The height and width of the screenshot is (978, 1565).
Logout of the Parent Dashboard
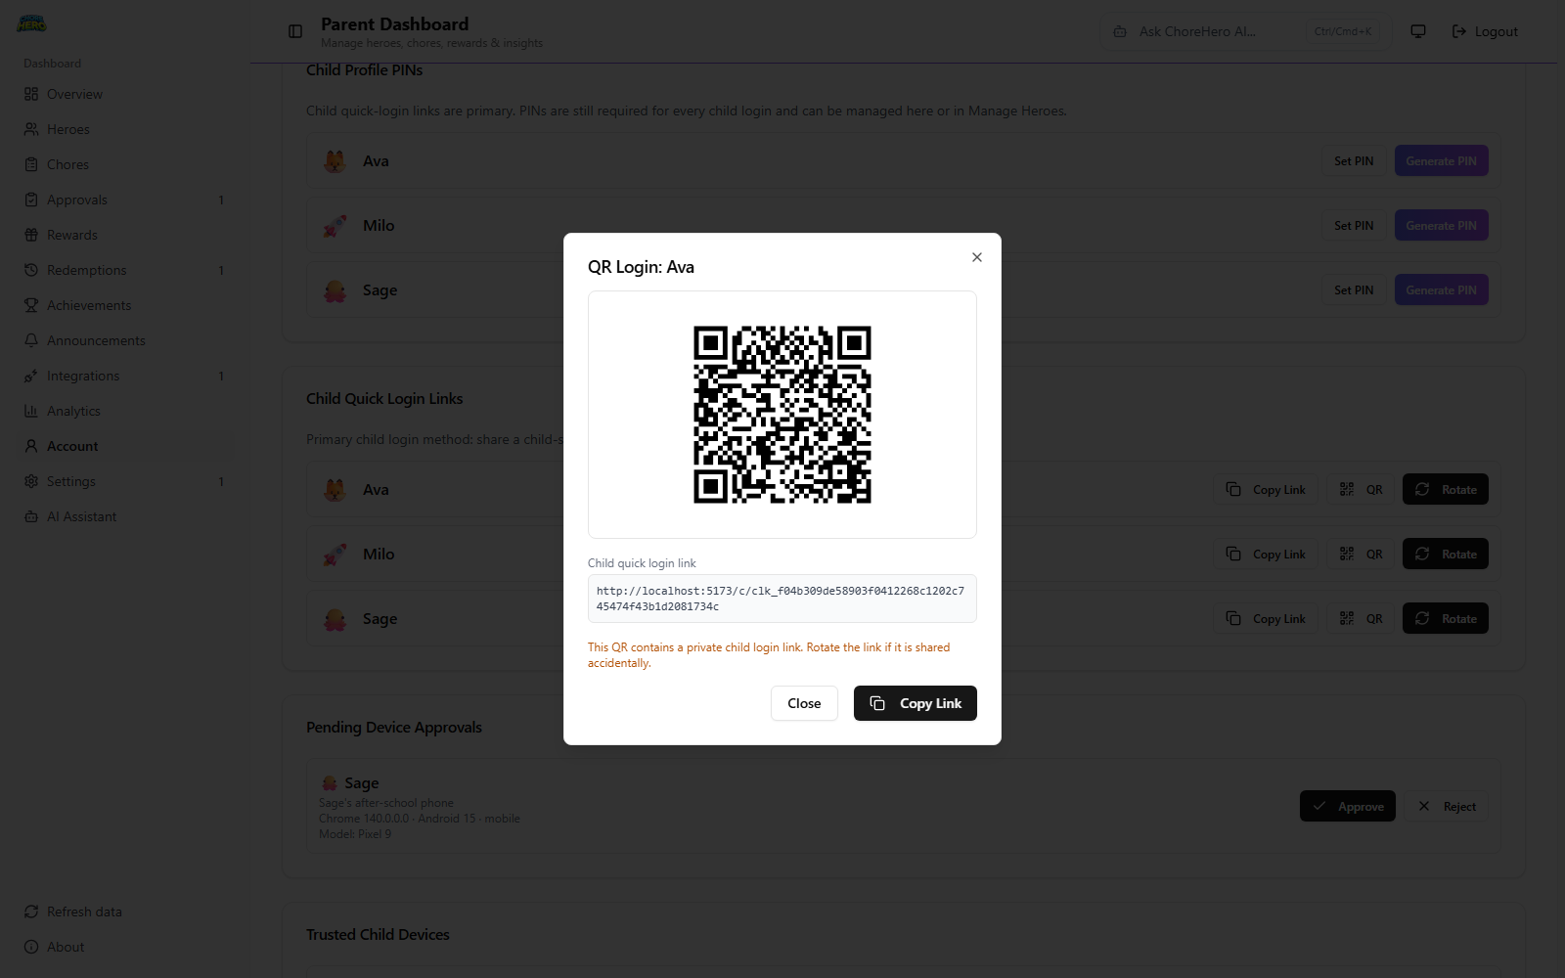coord(1484,30)
